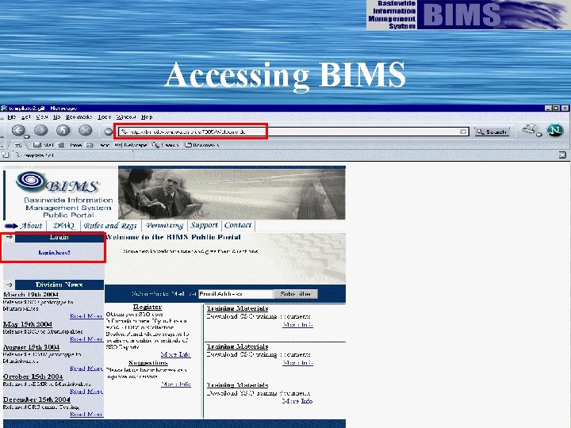Click the Contact navigation tab
571x428 pixels.
[238, 225]
